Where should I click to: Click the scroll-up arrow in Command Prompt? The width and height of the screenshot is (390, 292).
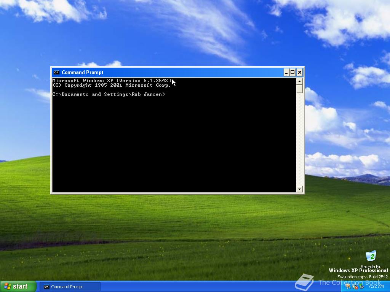[299, 81]
